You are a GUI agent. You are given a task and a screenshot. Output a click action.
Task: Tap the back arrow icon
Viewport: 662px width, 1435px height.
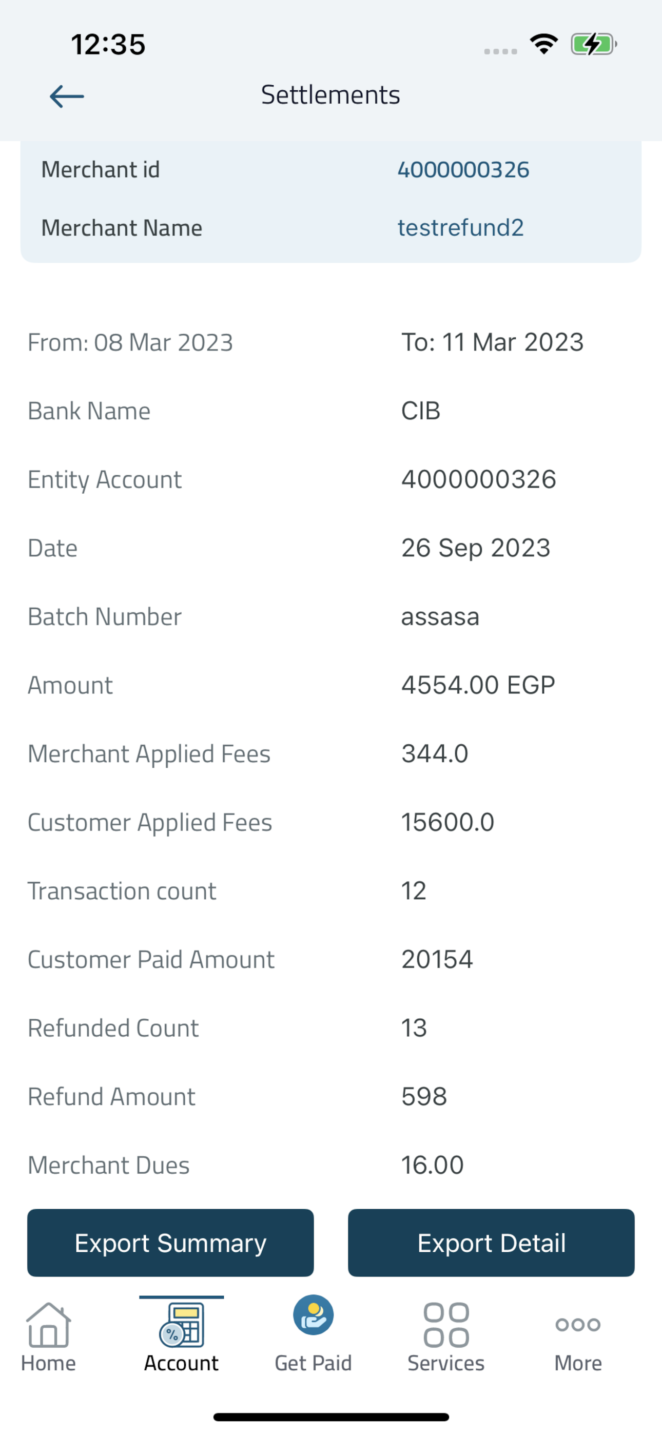coord(67,96)
